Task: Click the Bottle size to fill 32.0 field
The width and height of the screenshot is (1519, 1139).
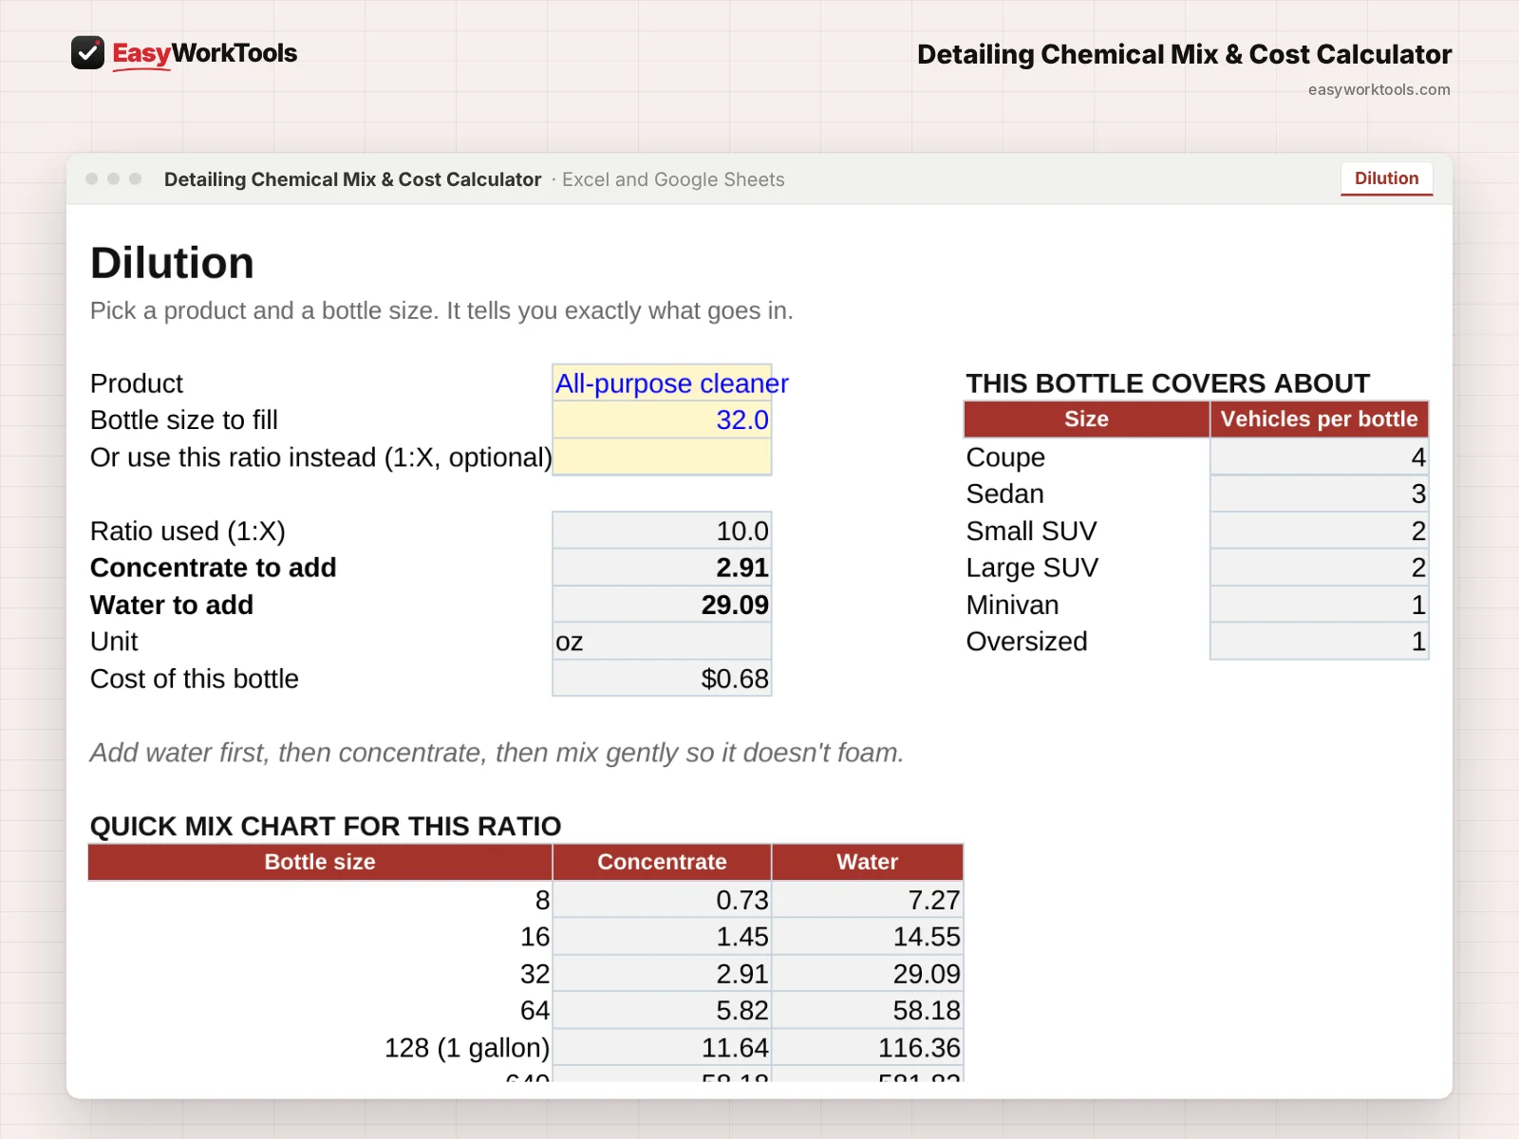Action: (662, 420)
